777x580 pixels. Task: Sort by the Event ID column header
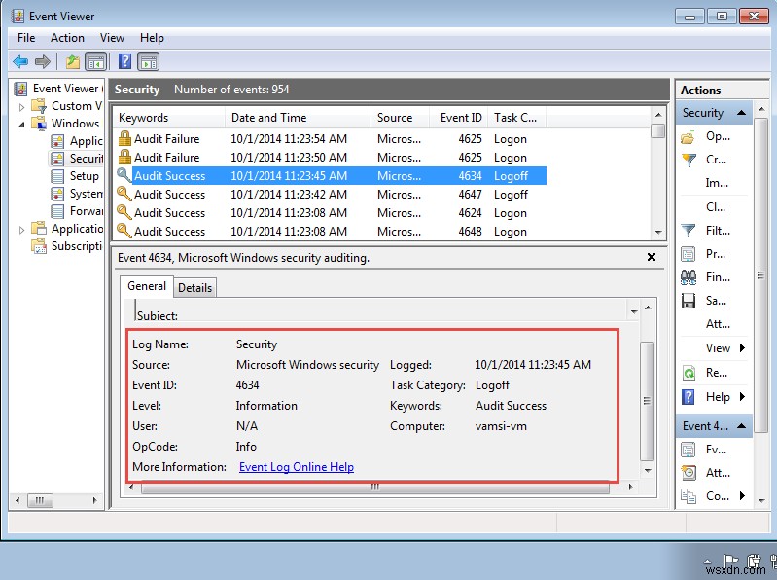coord(459,118)
